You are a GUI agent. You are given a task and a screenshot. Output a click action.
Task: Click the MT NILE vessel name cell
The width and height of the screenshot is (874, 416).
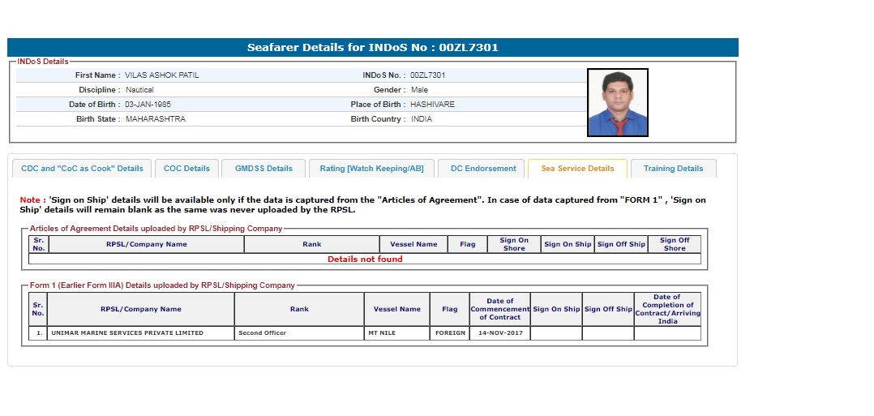coord(382,333)
